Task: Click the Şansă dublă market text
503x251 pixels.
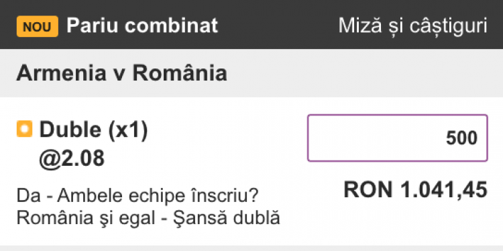Action: (227, 218)
